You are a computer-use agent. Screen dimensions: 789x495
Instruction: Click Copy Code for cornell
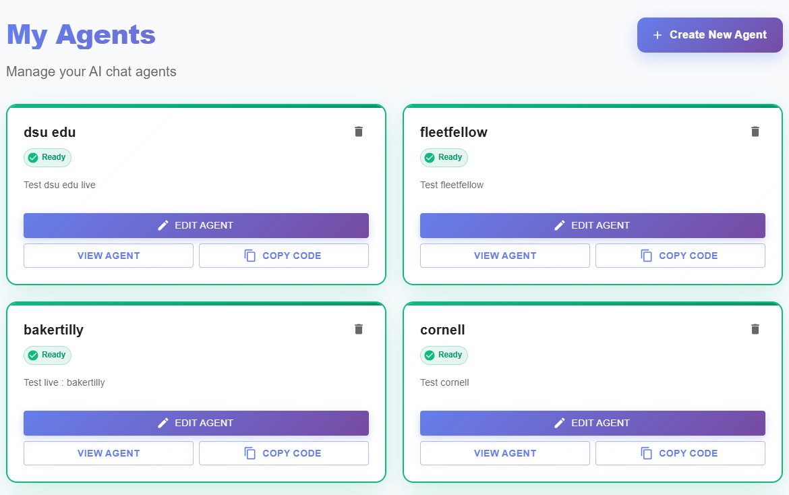pos(680,453)
